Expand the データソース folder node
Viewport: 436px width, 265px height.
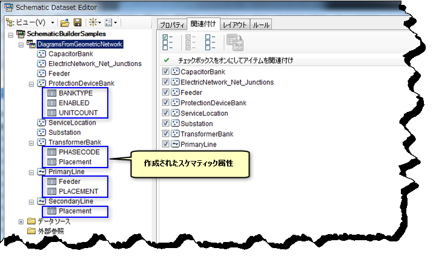click(21, 221)
